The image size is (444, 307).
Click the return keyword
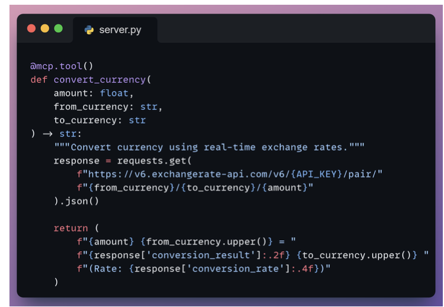point(70,228)
